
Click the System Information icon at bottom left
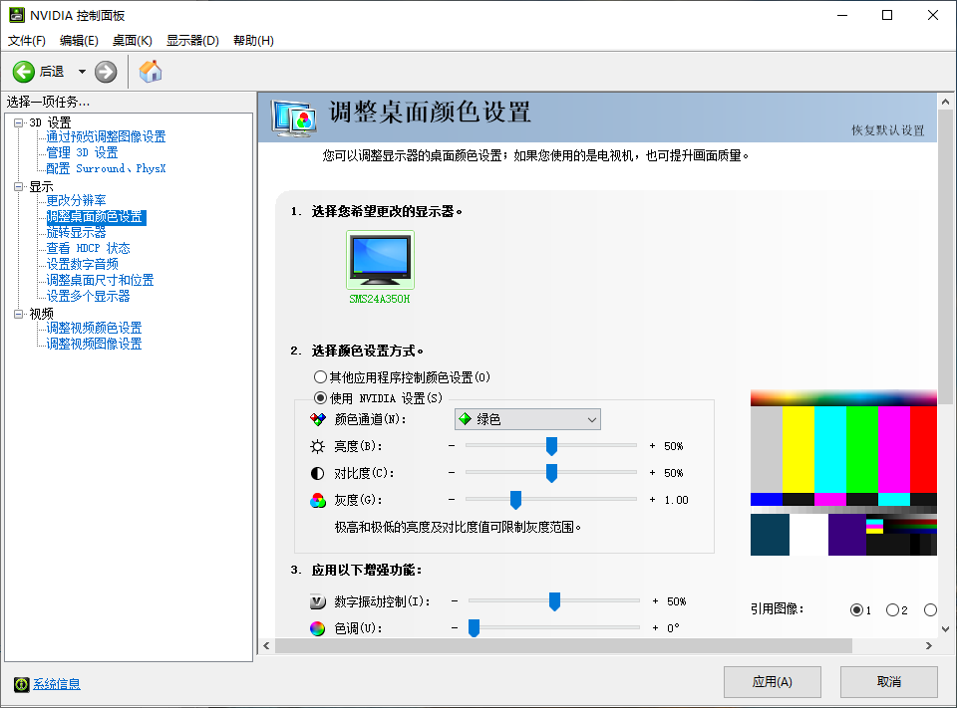point(21,684)
